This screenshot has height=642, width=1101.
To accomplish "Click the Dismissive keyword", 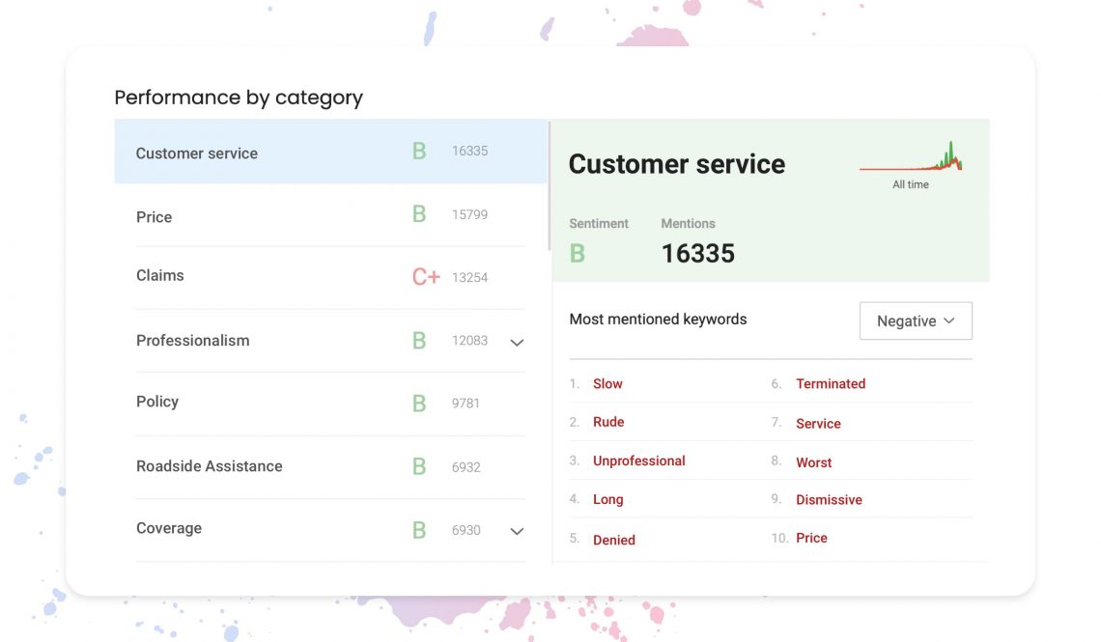I will click(x=829, y=499).
